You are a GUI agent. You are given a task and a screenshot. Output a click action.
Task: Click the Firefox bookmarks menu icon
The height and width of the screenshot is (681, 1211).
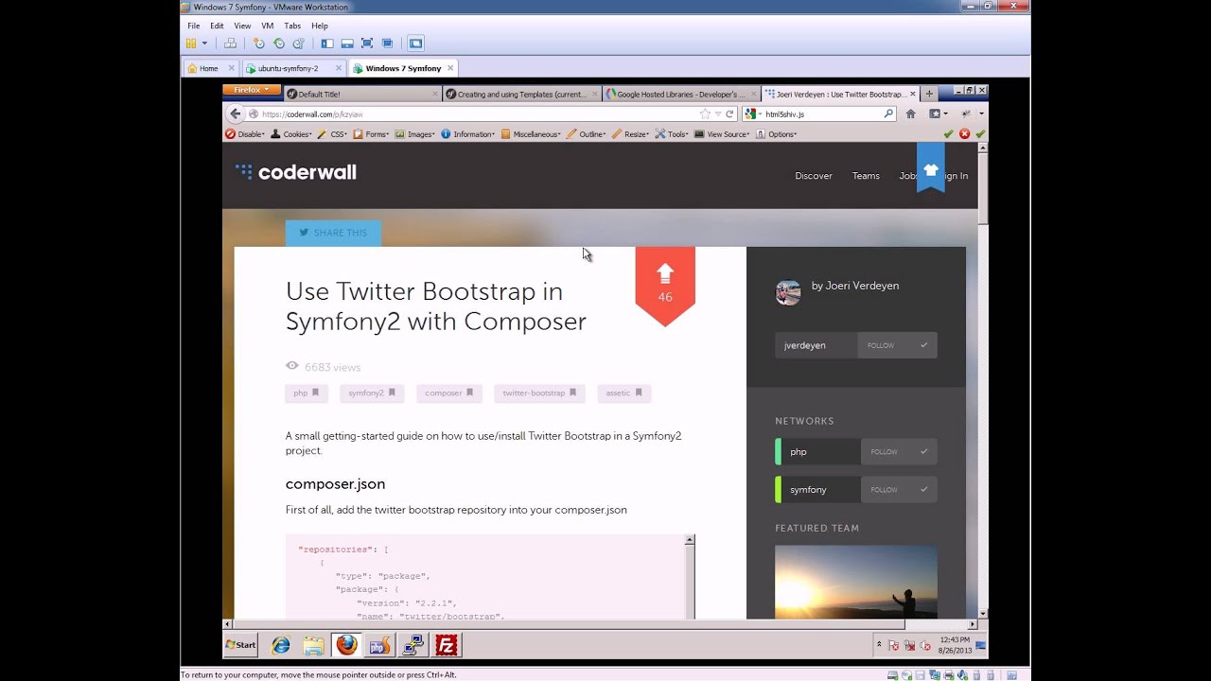click(x=937, y=113)
